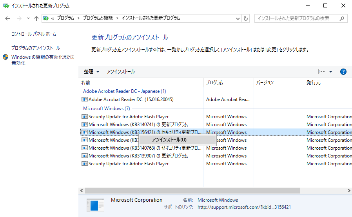Viewport: 352px width, 217px height.
Task: Open コントロール パネル ホーム link
Action: click(34, 34)
